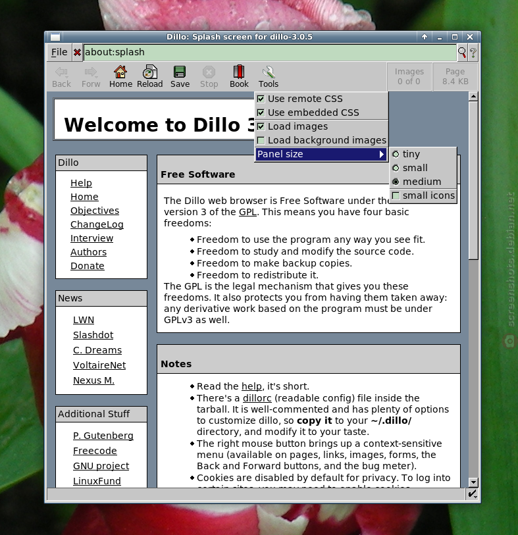Open the Book bookmarks icon

click(x=239, y=76)
